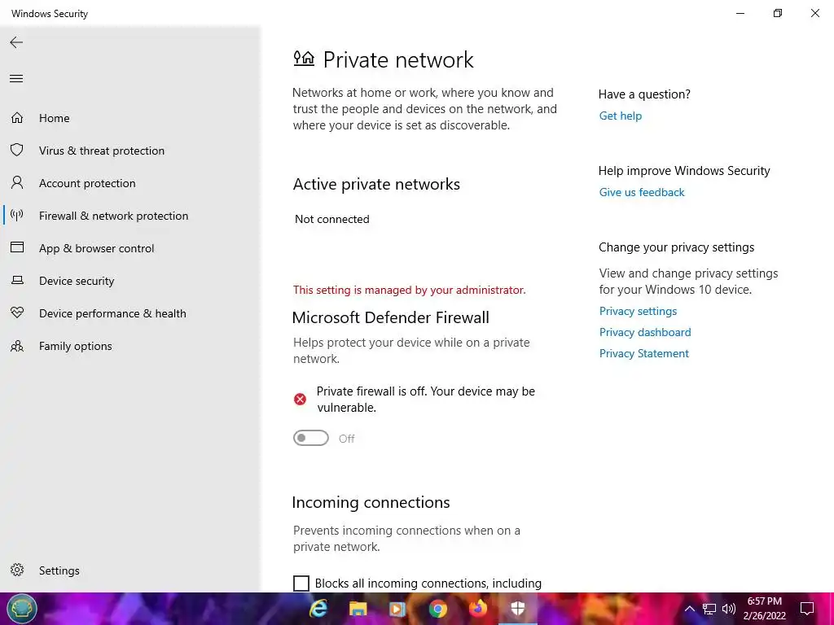Go back using the back arrow
This screenshot has width=834, height=625.
tap(16, 42)
